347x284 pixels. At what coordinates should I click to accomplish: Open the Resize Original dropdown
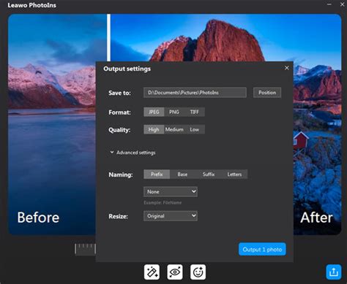[x=171, y=216]
